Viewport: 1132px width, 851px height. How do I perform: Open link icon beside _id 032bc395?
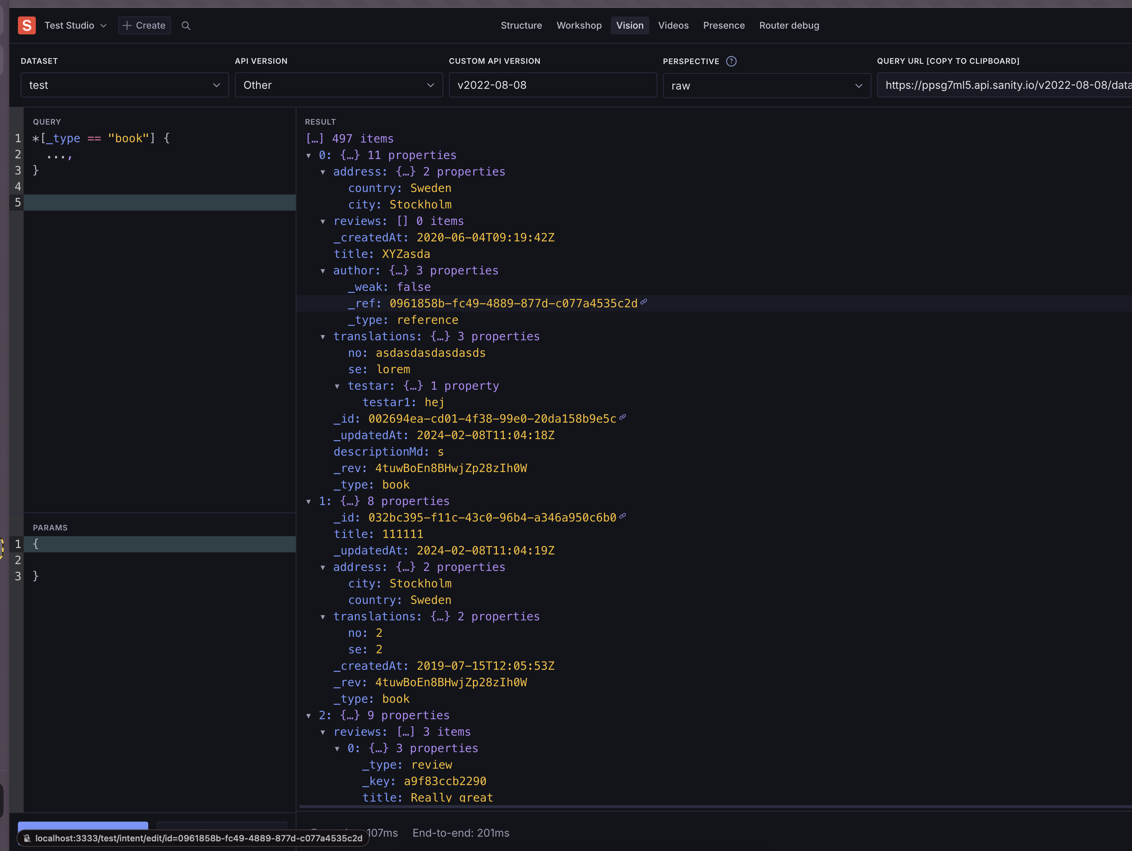[x=622, y=516]
